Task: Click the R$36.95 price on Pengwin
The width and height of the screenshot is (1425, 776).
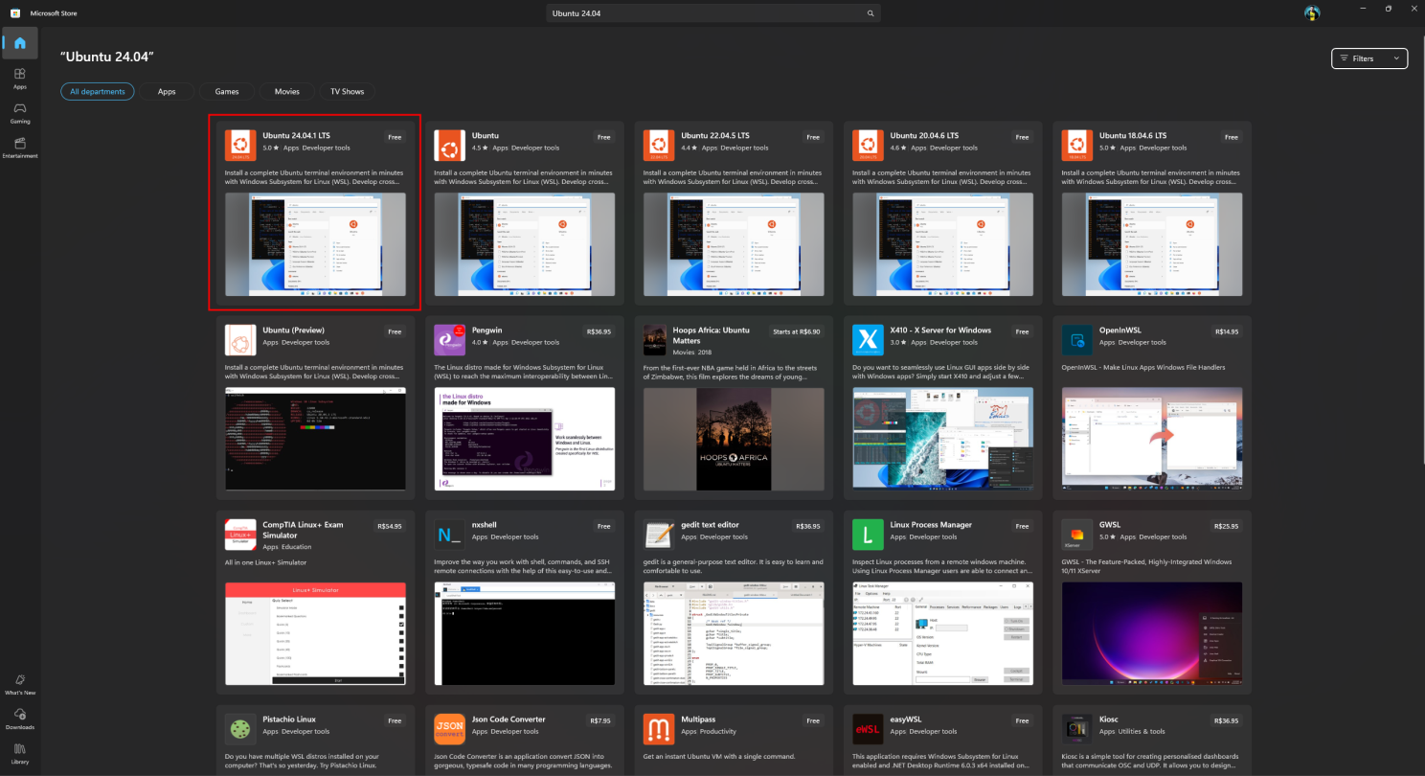Action: (599, 331)
